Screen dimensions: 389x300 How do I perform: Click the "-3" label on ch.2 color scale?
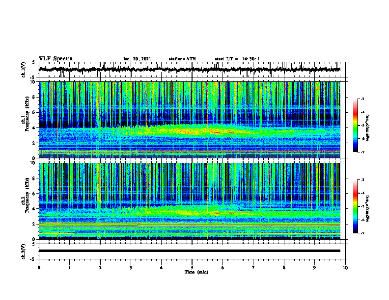click(x=362, y=180)
